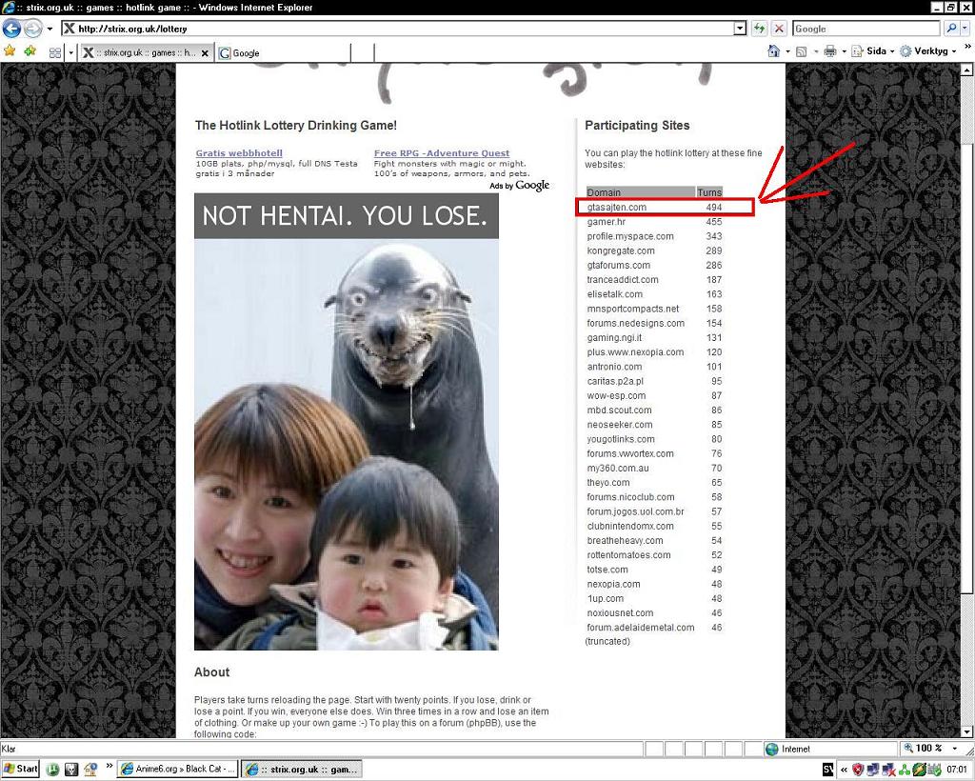Click the Refresh page icon
The image size is (975, 781).
click(759, 29)
